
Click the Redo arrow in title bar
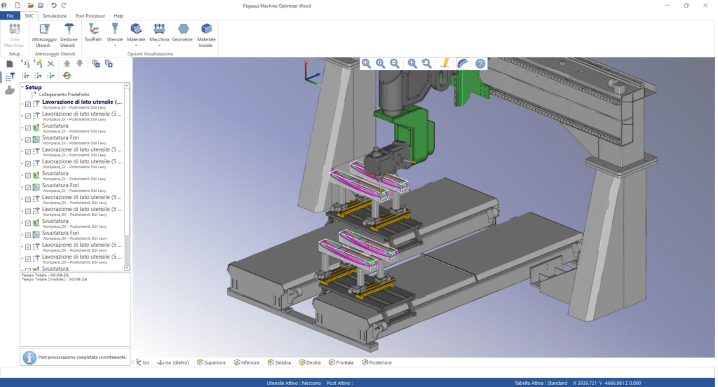(x=64, y=5)
